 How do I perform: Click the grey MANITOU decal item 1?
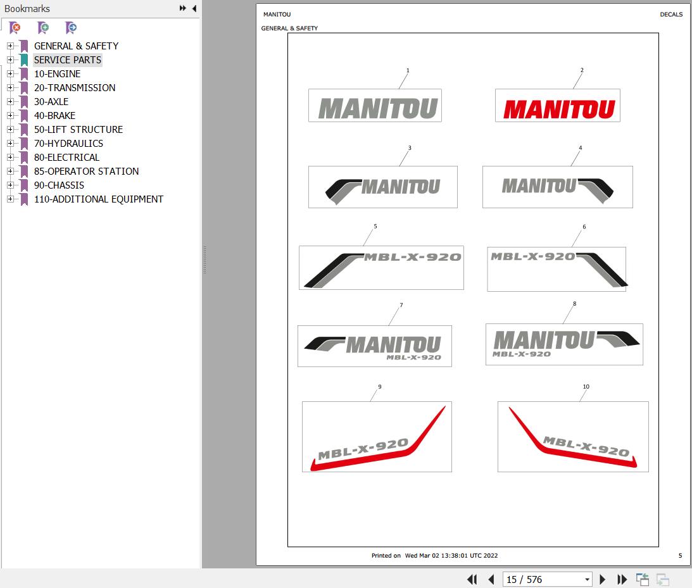(375, 106)
